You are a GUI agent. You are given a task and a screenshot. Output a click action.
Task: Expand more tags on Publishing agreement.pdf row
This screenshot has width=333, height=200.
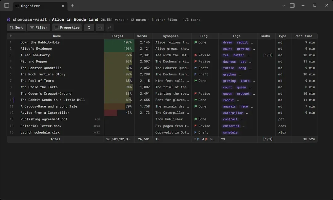pyautogui.click(x=242, y=120)
